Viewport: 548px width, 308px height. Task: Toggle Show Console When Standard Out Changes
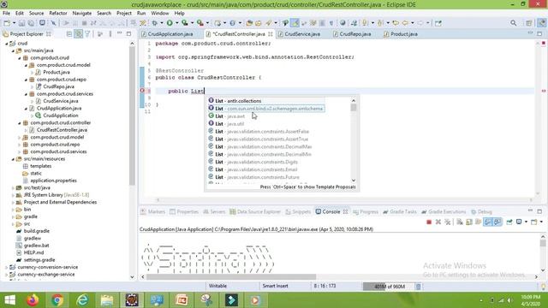487,222
